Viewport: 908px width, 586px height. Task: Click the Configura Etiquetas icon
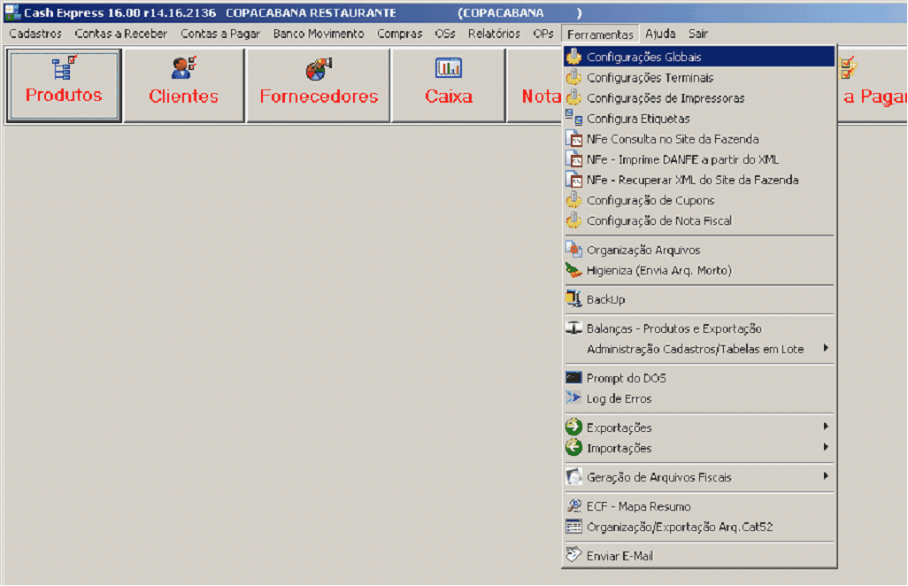click(x=573, y=119)
